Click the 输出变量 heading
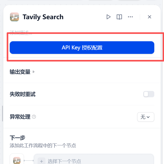 click(20, 72)
